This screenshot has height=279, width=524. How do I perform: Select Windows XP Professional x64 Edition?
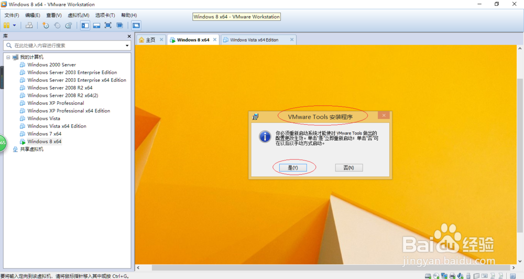coord(69,111)
